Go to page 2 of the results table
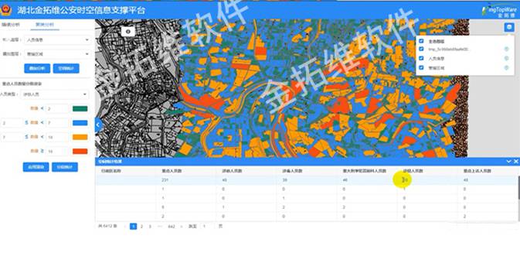 [x=141, y=227]
